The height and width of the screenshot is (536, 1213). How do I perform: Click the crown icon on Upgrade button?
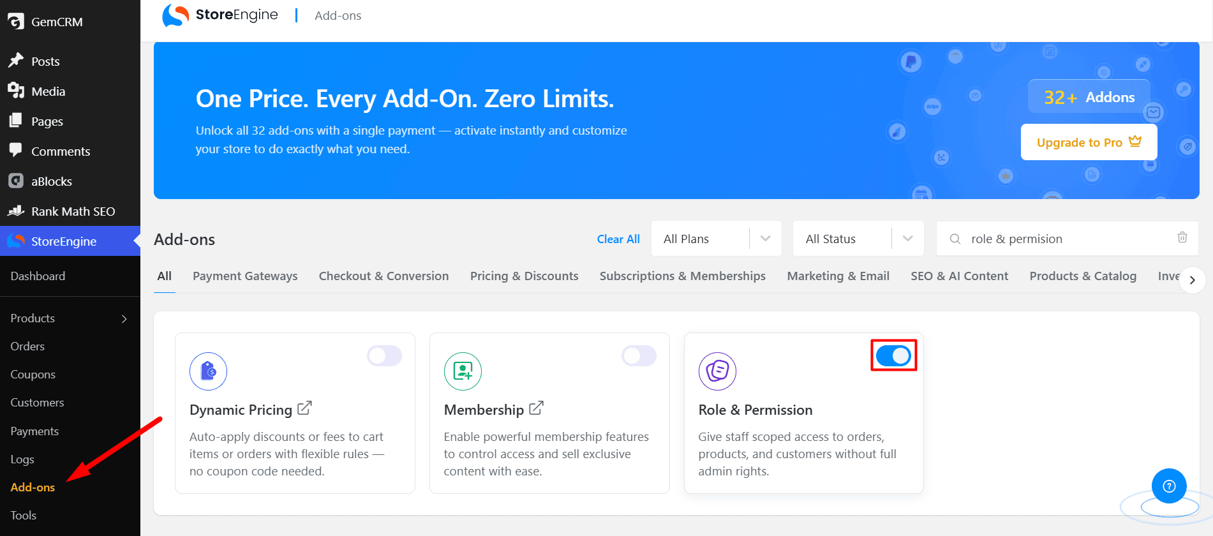tap(1135, 142)
